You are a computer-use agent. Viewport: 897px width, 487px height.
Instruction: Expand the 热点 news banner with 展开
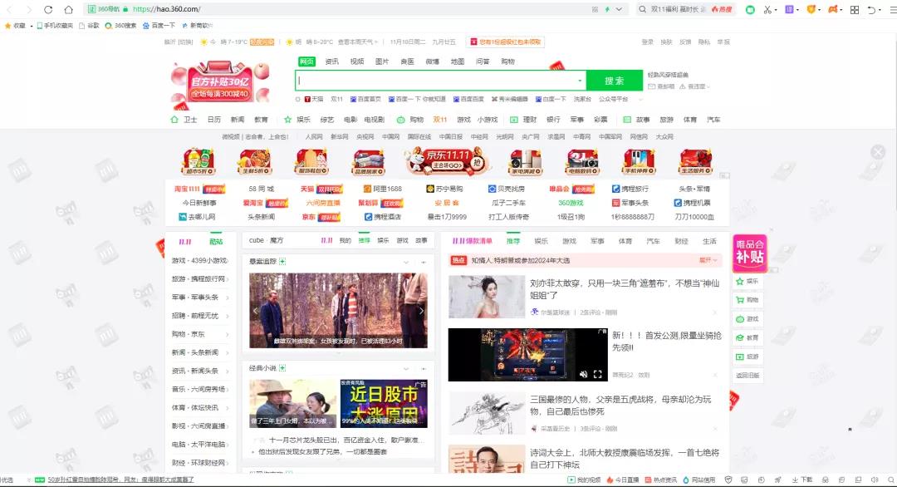708,260
